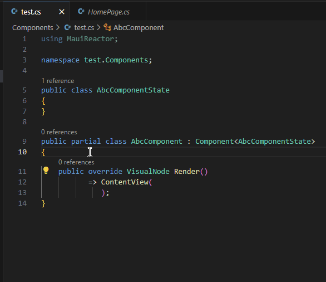Click the C# file icon on test.cs tab
This screenshot has width=326, height=282.
point(14,12)
